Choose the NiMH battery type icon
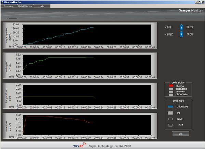This screenshot has height=149, width=205. 169,119
